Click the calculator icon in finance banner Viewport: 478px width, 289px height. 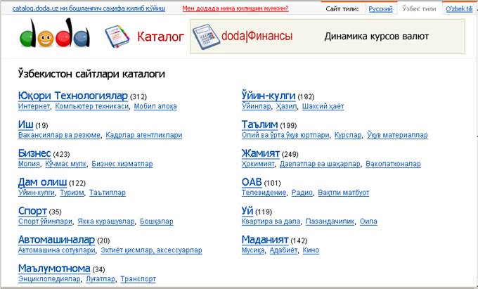point(206,37)
